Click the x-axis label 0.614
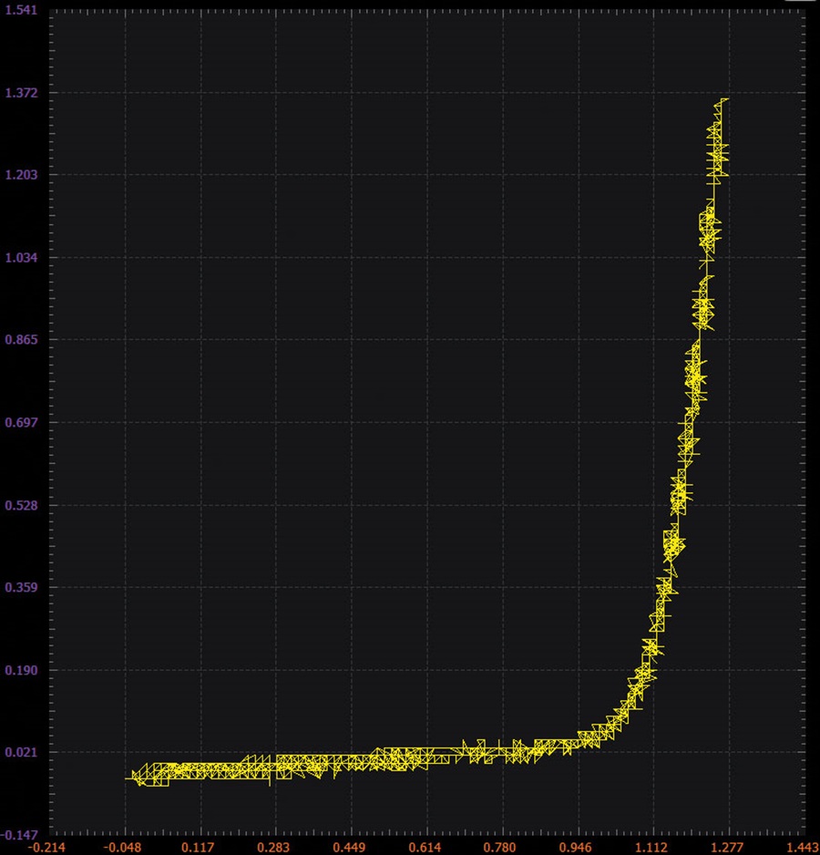Viewport: 820px width, 855px height. [426, 848]
